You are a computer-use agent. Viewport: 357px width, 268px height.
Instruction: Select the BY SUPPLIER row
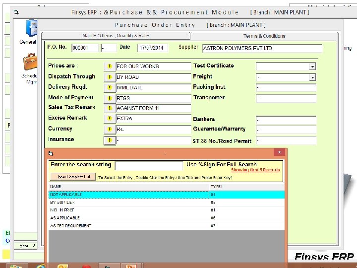tap(167, 202)
